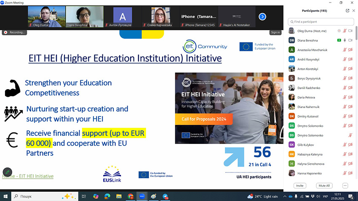The image size is (358, 201).
Task: Pop out the Participants panel
Action: coord(347,11)
